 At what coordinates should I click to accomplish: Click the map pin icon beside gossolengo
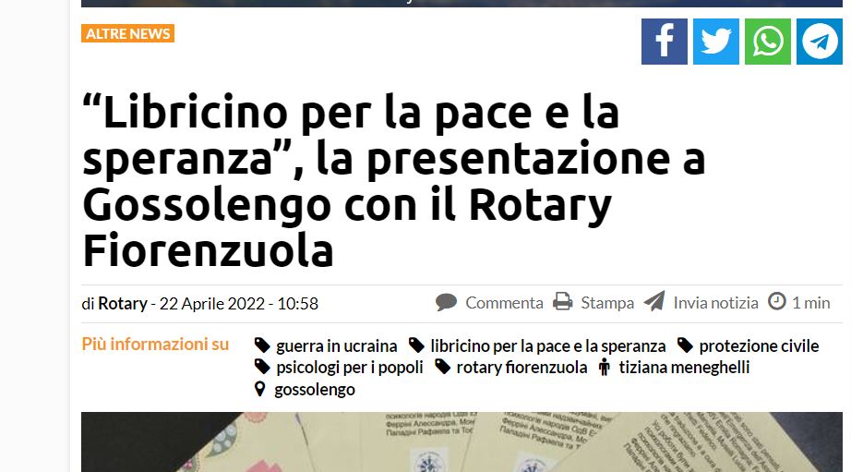[260, 389]
